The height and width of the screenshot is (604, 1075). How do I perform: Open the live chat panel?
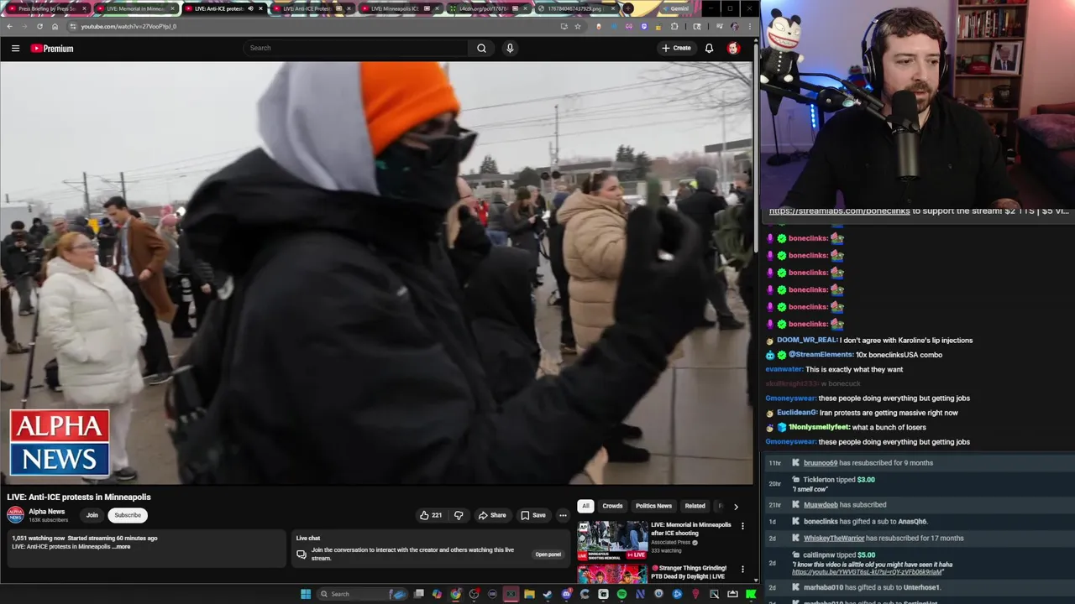[548, 554]
